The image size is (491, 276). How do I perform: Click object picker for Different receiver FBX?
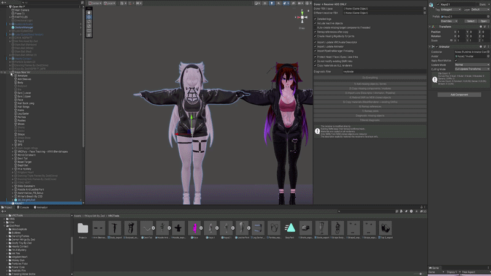click(x=425, y=13)
